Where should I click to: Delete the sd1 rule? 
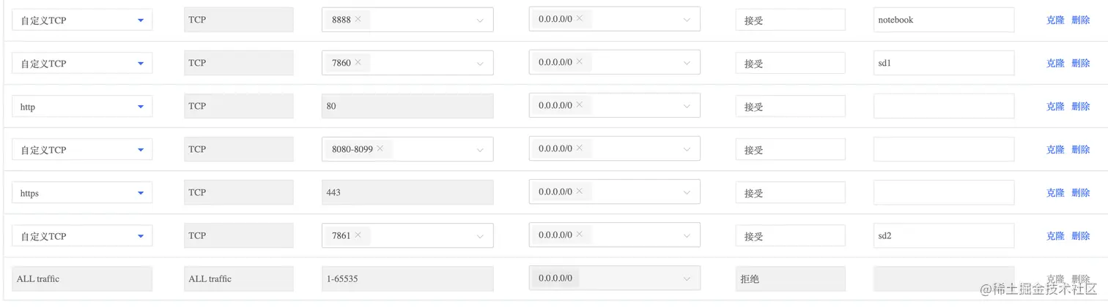[1081, 64]
